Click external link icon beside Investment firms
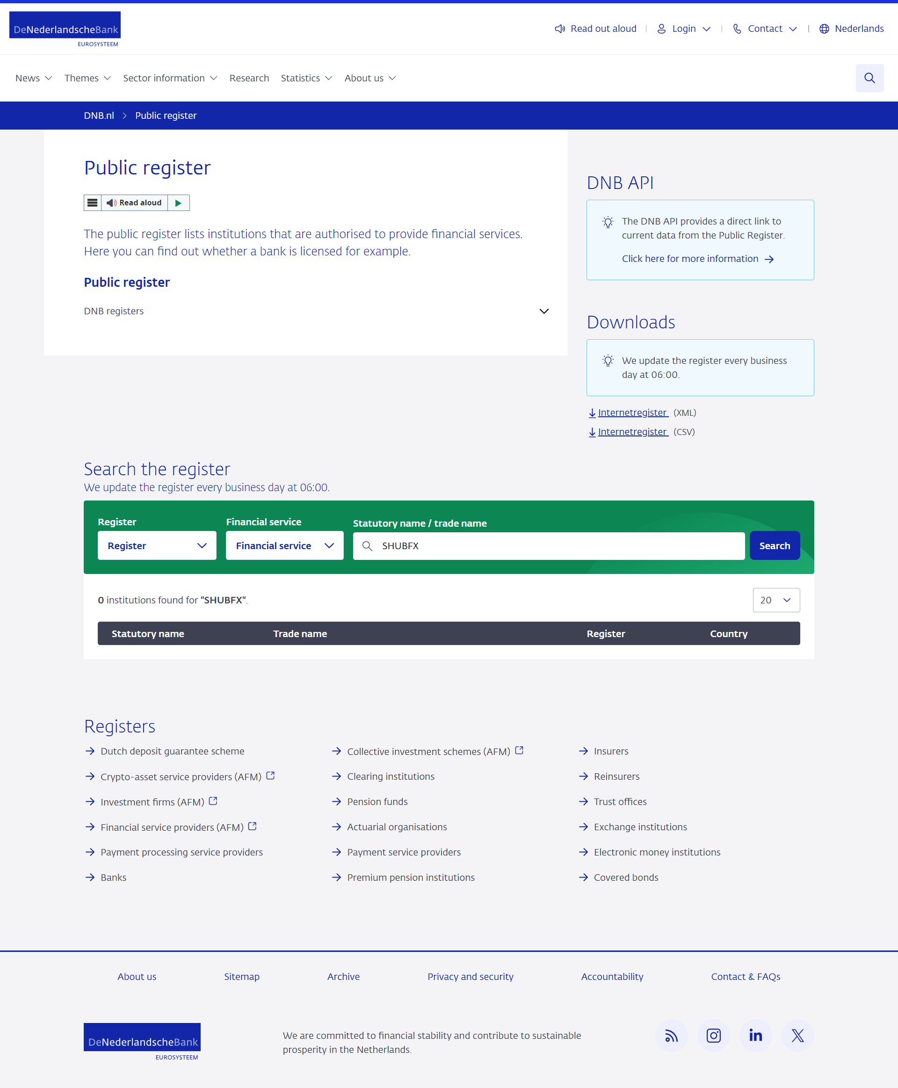Viewport: 898px width, 1088px height. [213, 801]
